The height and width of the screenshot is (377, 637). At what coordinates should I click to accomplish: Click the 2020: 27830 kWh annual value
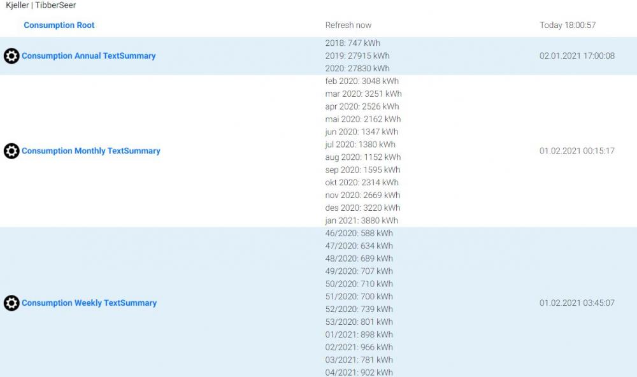[357, 68]
